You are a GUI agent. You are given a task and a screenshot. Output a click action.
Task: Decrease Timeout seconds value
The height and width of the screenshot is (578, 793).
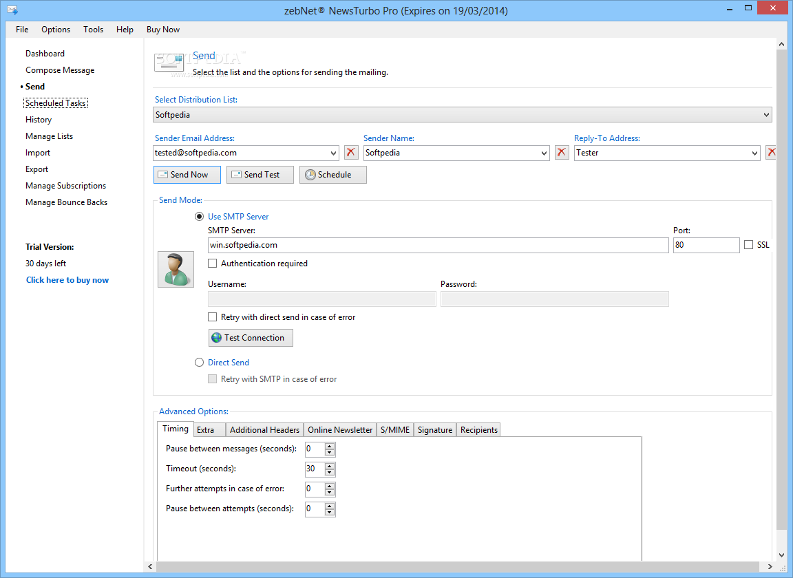pyautogui.click(x=330, y=472)
